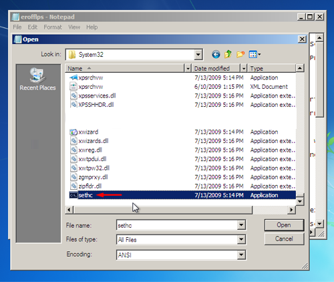Select xwreg.dll file name
The height and width of the screenshot is (282, 334).
pos(90,150)
